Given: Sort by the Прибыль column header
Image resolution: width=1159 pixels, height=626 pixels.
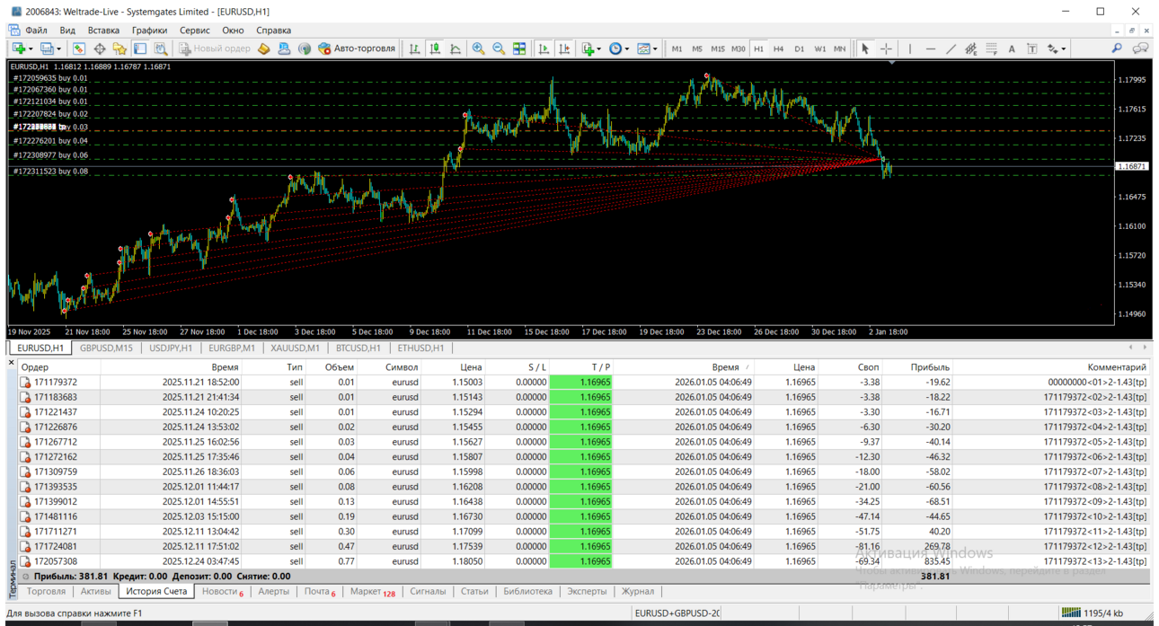Looking at the screenshot, I should click(x=930, y=366).
